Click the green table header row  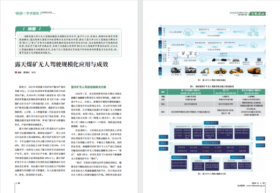212,92
